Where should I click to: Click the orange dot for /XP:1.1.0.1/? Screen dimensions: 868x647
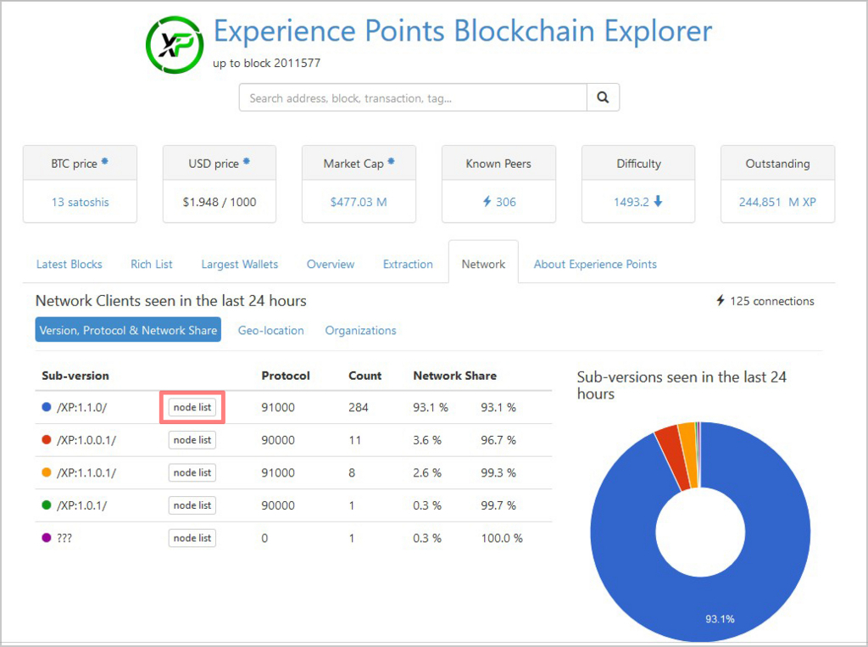pos(47,472)
